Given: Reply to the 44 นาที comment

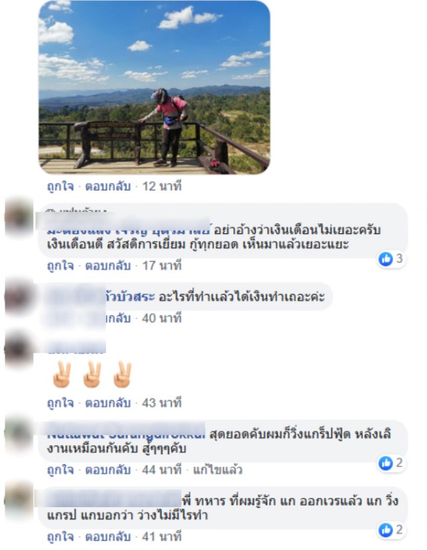Looking at the screenshot, I should pos(108,470).
